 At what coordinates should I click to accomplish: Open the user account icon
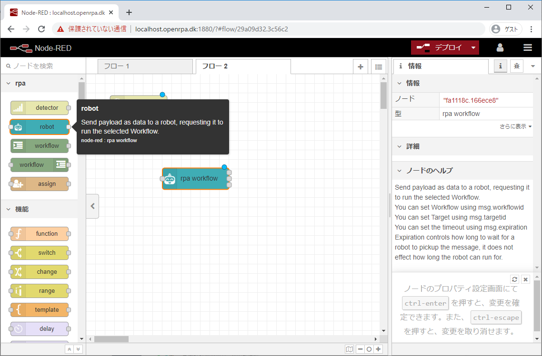[500, 48]
